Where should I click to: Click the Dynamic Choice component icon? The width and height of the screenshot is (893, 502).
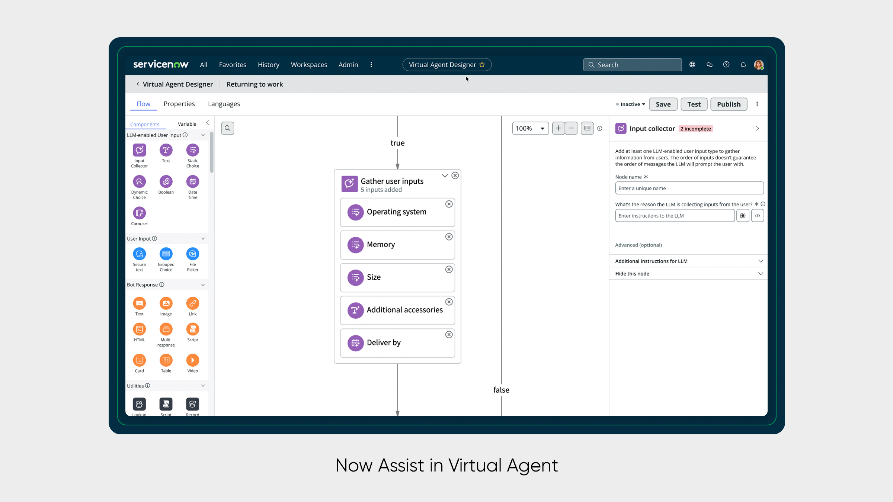click(x=139, y=182)
